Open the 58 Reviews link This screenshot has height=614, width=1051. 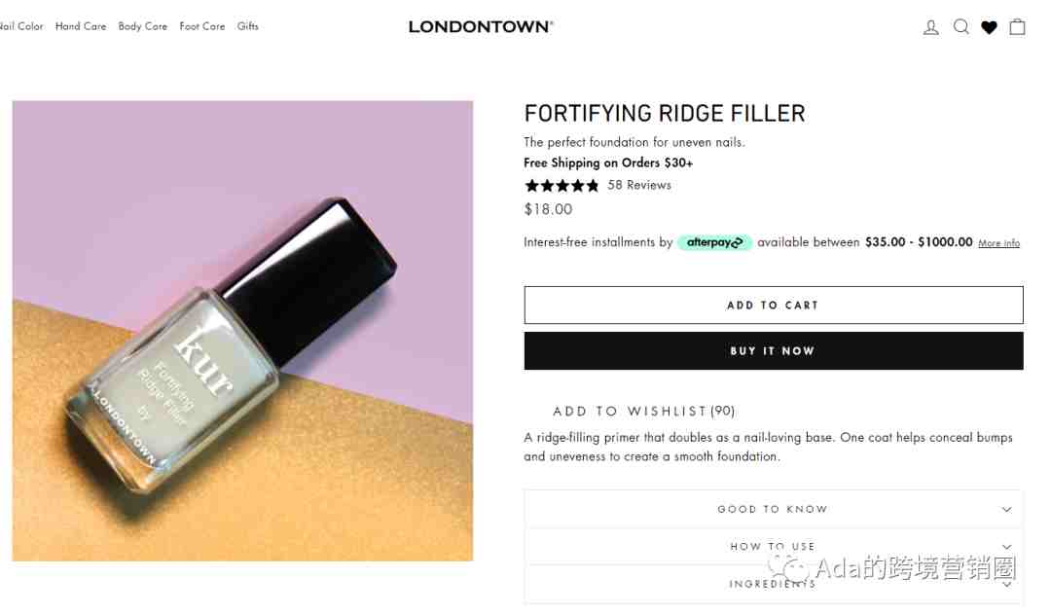[639, 185]
